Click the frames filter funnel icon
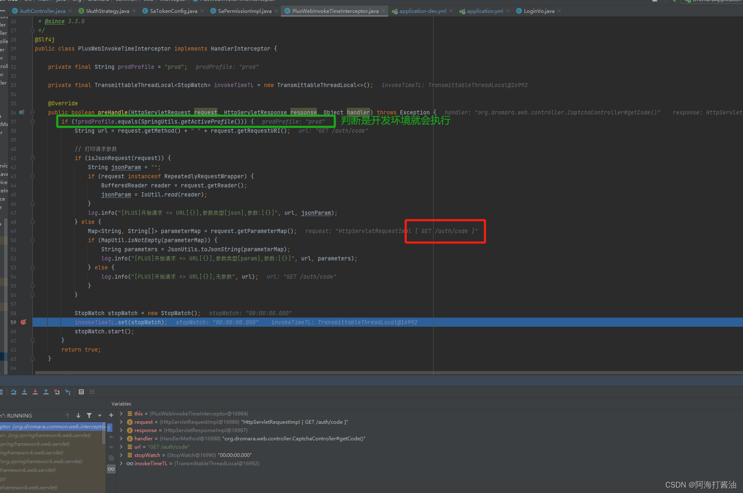Viewport: 743px width, 493px height. pyautogui.click(x=89, y=415)
